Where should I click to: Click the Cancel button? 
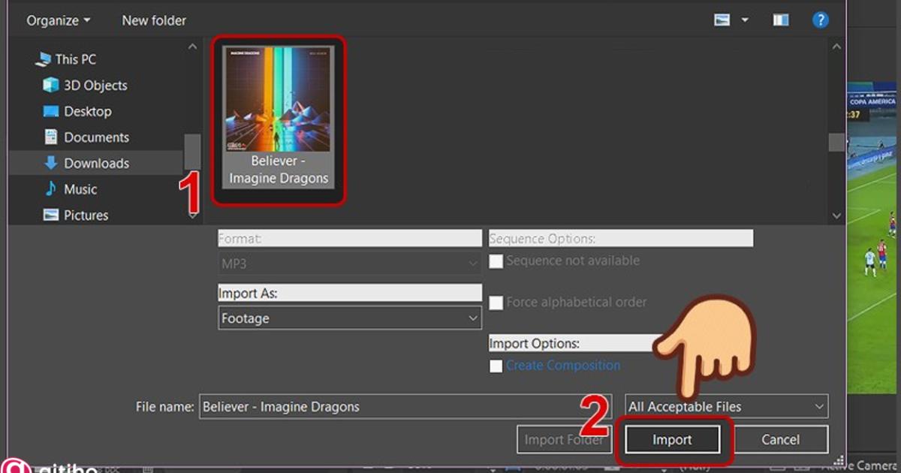[x=781, y=439]
